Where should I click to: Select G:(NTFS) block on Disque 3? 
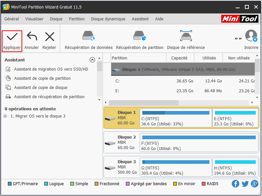tap(176, 167)
